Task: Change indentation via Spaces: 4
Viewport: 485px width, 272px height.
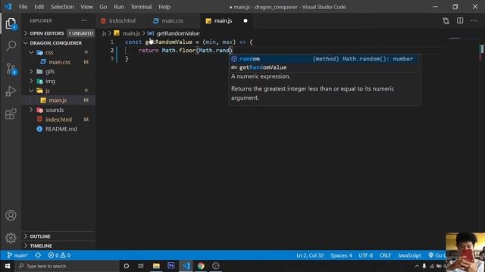Action: (x=341, y=255)
